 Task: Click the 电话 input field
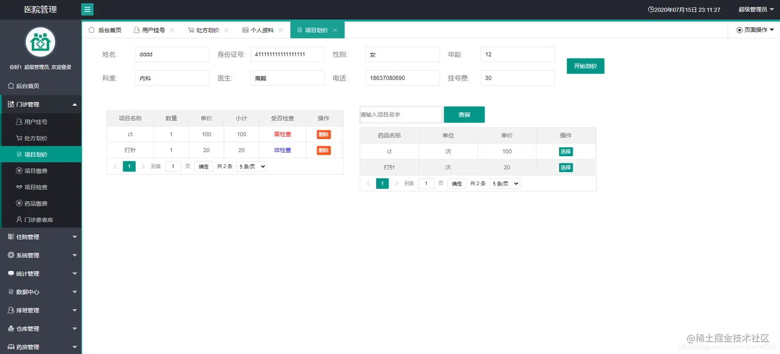(402, 78)
